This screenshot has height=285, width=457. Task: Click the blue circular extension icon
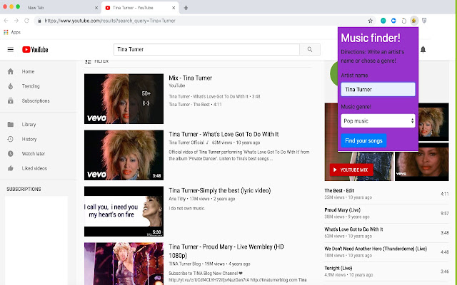[x=393, y=21]
